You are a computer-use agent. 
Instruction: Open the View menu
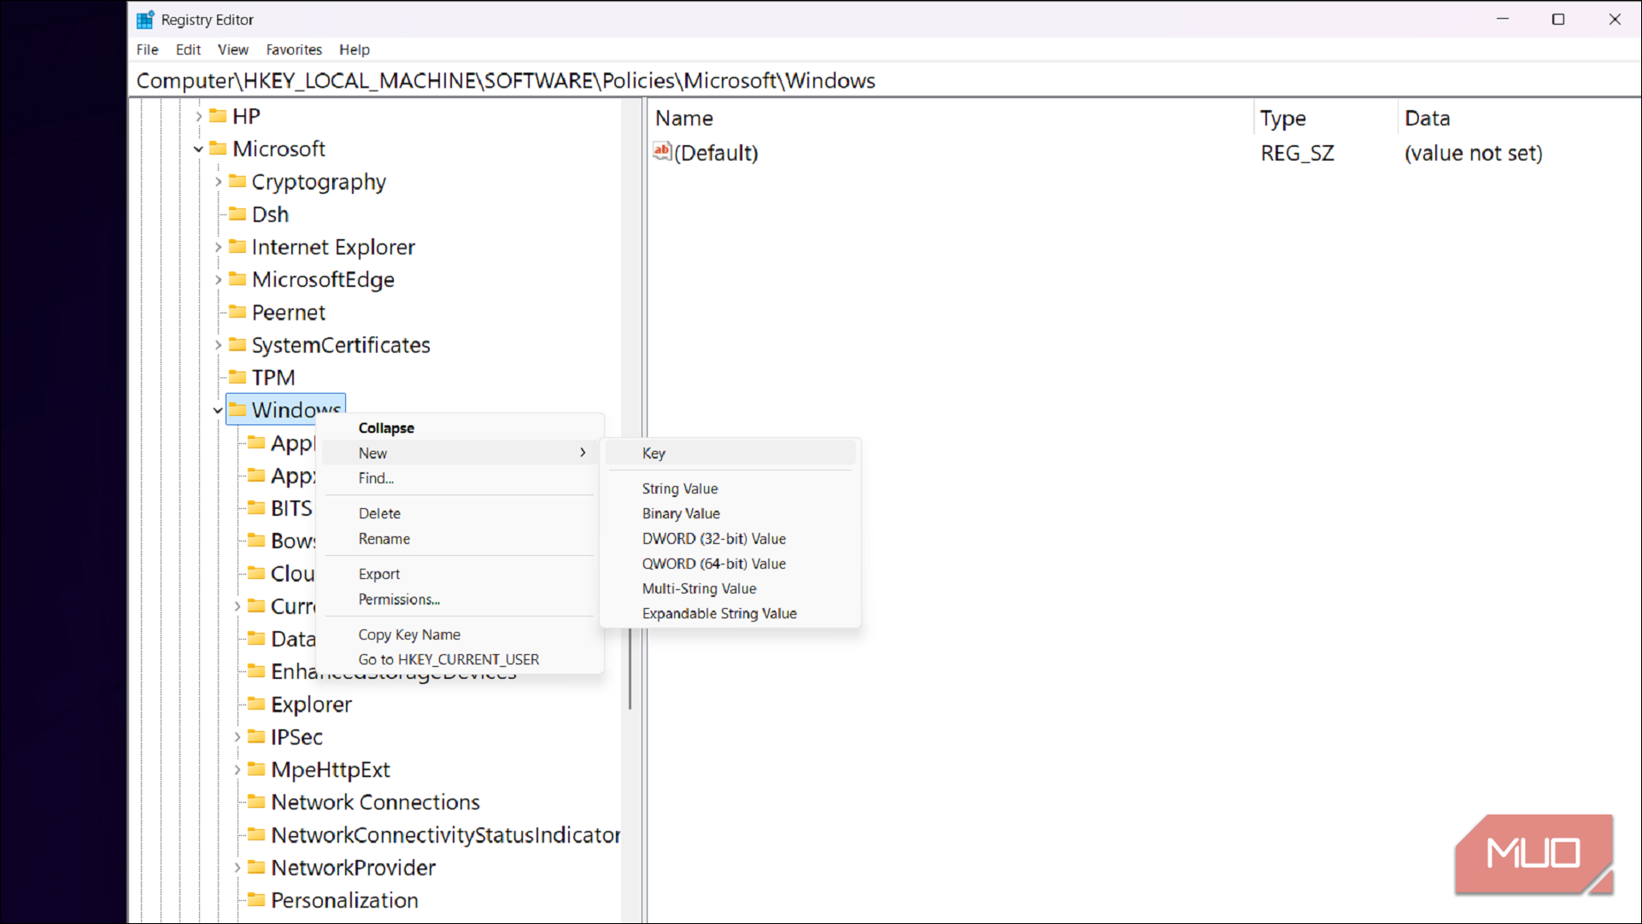point(232,50)
